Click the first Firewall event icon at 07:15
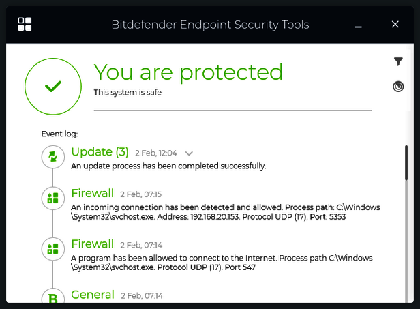Screen dimensions: 420x309 coord(52,198)
